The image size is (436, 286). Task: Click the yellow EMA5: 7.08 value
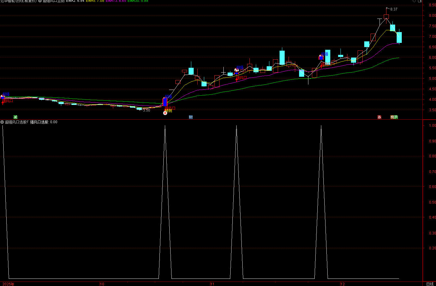point(95,1)
